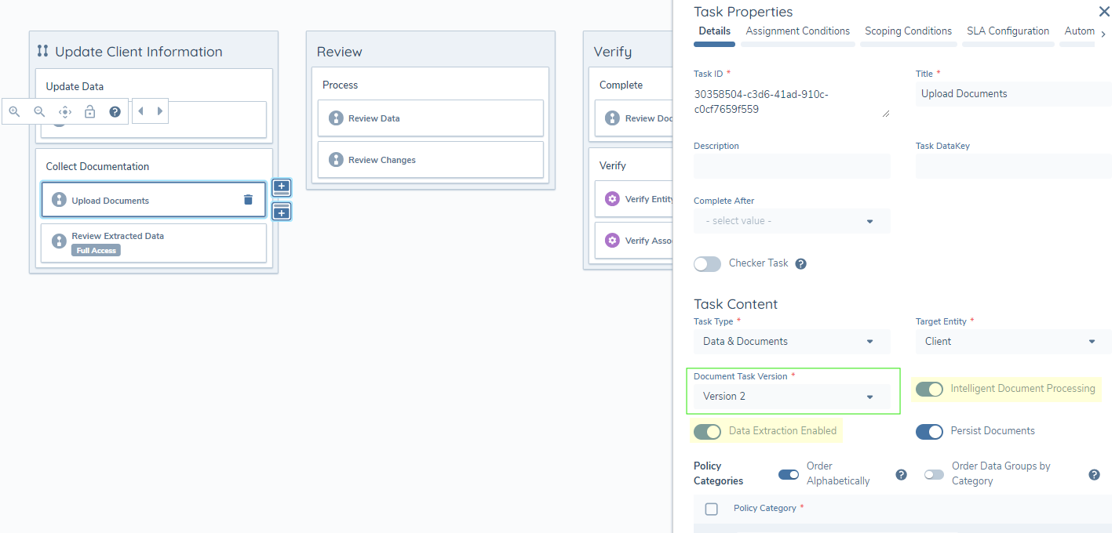Screen dimensions: 1119x533
Task: Click the unlock padlock icon in the toolbar
Action: pyautogui.click(x=89, y=111)
